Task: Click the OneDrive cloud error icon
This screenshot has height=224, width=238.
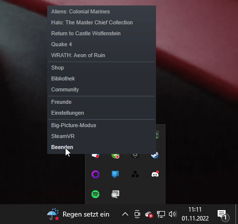Action: [149, 215]
